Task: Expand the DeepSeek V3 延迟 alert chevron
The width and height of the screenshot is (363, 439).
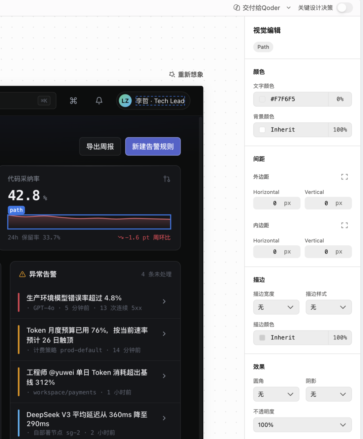Action: click(164, 418)
